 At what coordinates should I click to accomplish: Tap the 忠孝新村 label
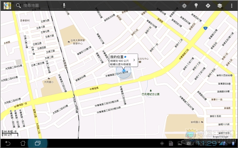point(25,20)
